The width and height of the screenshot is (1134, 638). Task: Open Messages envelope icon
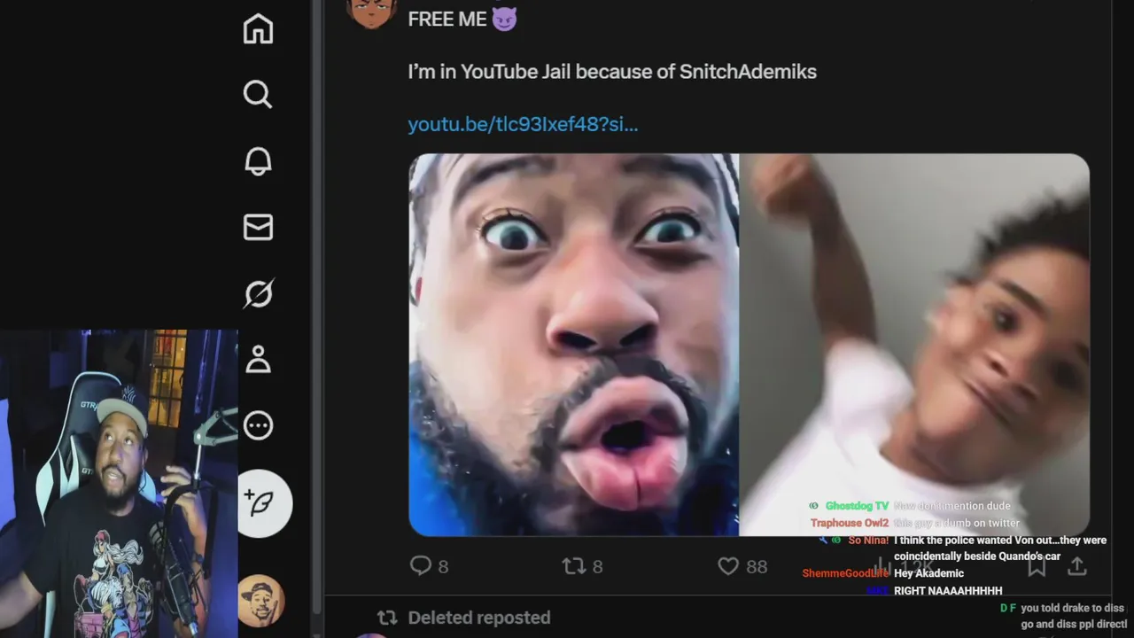(258, 227)
